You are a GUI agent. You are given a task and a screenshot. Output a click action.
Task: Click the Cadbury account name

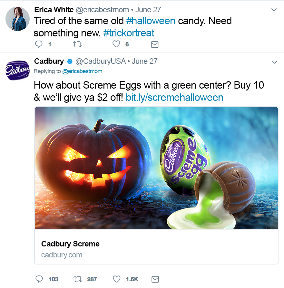coord(49,61)
